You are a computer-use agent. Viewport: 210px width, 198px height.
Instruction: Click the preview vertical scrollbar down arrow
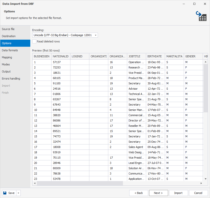(205, 179)
